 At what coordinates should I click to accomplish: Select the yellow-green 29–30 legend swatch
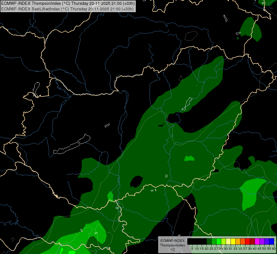click(224, 241)
